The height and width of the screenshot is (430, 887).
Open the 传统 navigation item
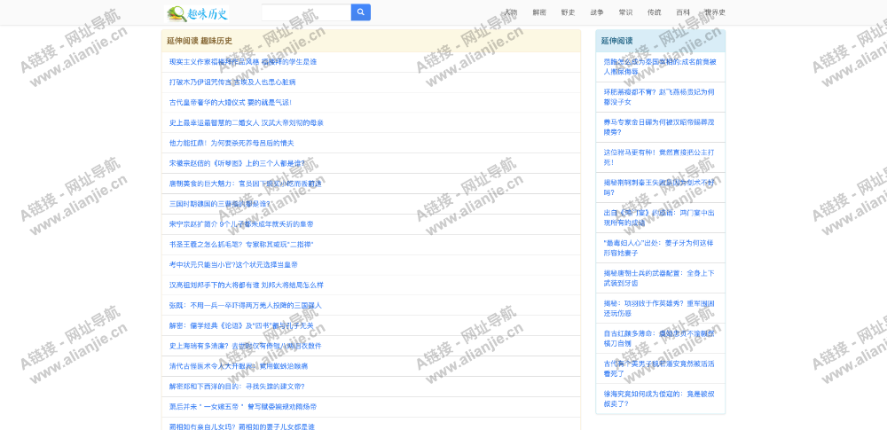click(654, 12)
